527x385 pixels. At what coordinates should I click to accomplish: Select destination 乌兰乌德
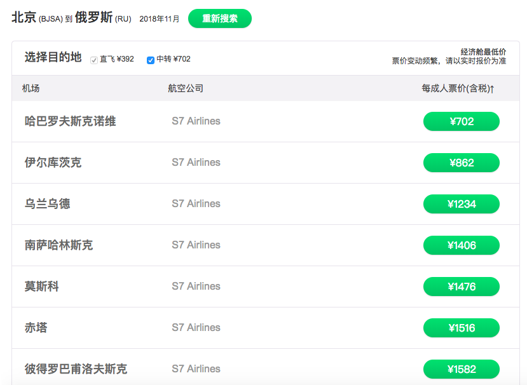coord(48,204)
